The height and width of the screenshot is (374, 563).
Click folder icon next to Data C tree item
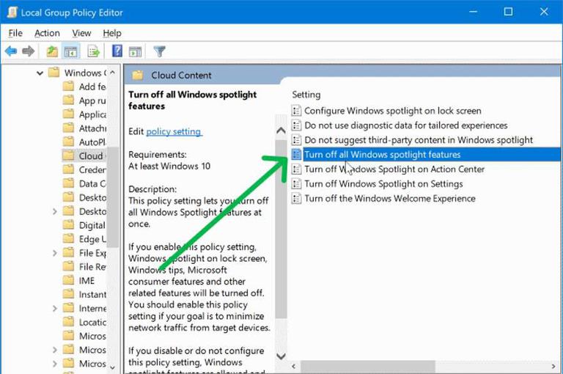click(x=68, y=183)
